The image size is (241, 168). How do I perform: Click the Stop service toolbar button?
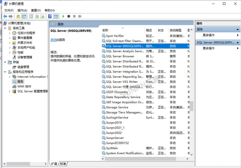pos(69,16)
